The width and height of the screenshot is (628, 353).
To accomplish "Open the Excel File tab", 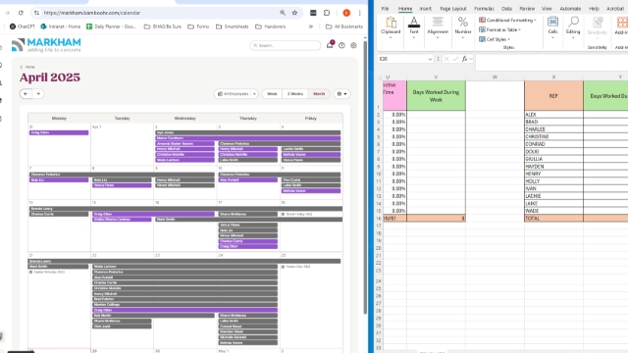I will 386,9.
